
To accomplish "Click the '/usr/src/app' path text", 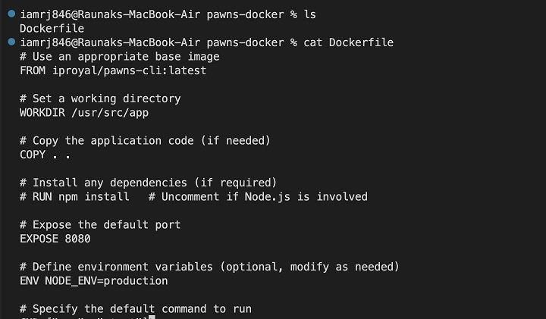I will pyautogui.click(x=109, y=112).
